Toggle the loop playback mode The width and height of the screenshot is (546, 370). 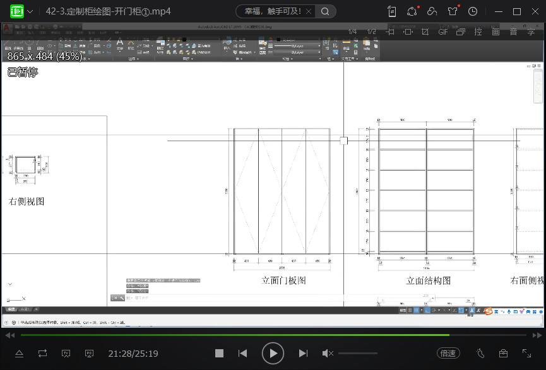click(42, 354)
